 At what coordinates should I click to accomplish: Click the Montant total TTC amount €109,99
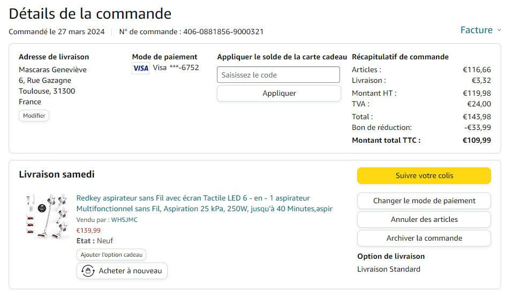(477, 140)
